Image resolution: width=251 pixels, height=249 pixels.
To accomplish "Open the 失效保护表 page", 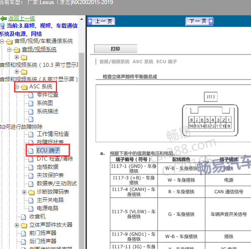I will (50, 175).
